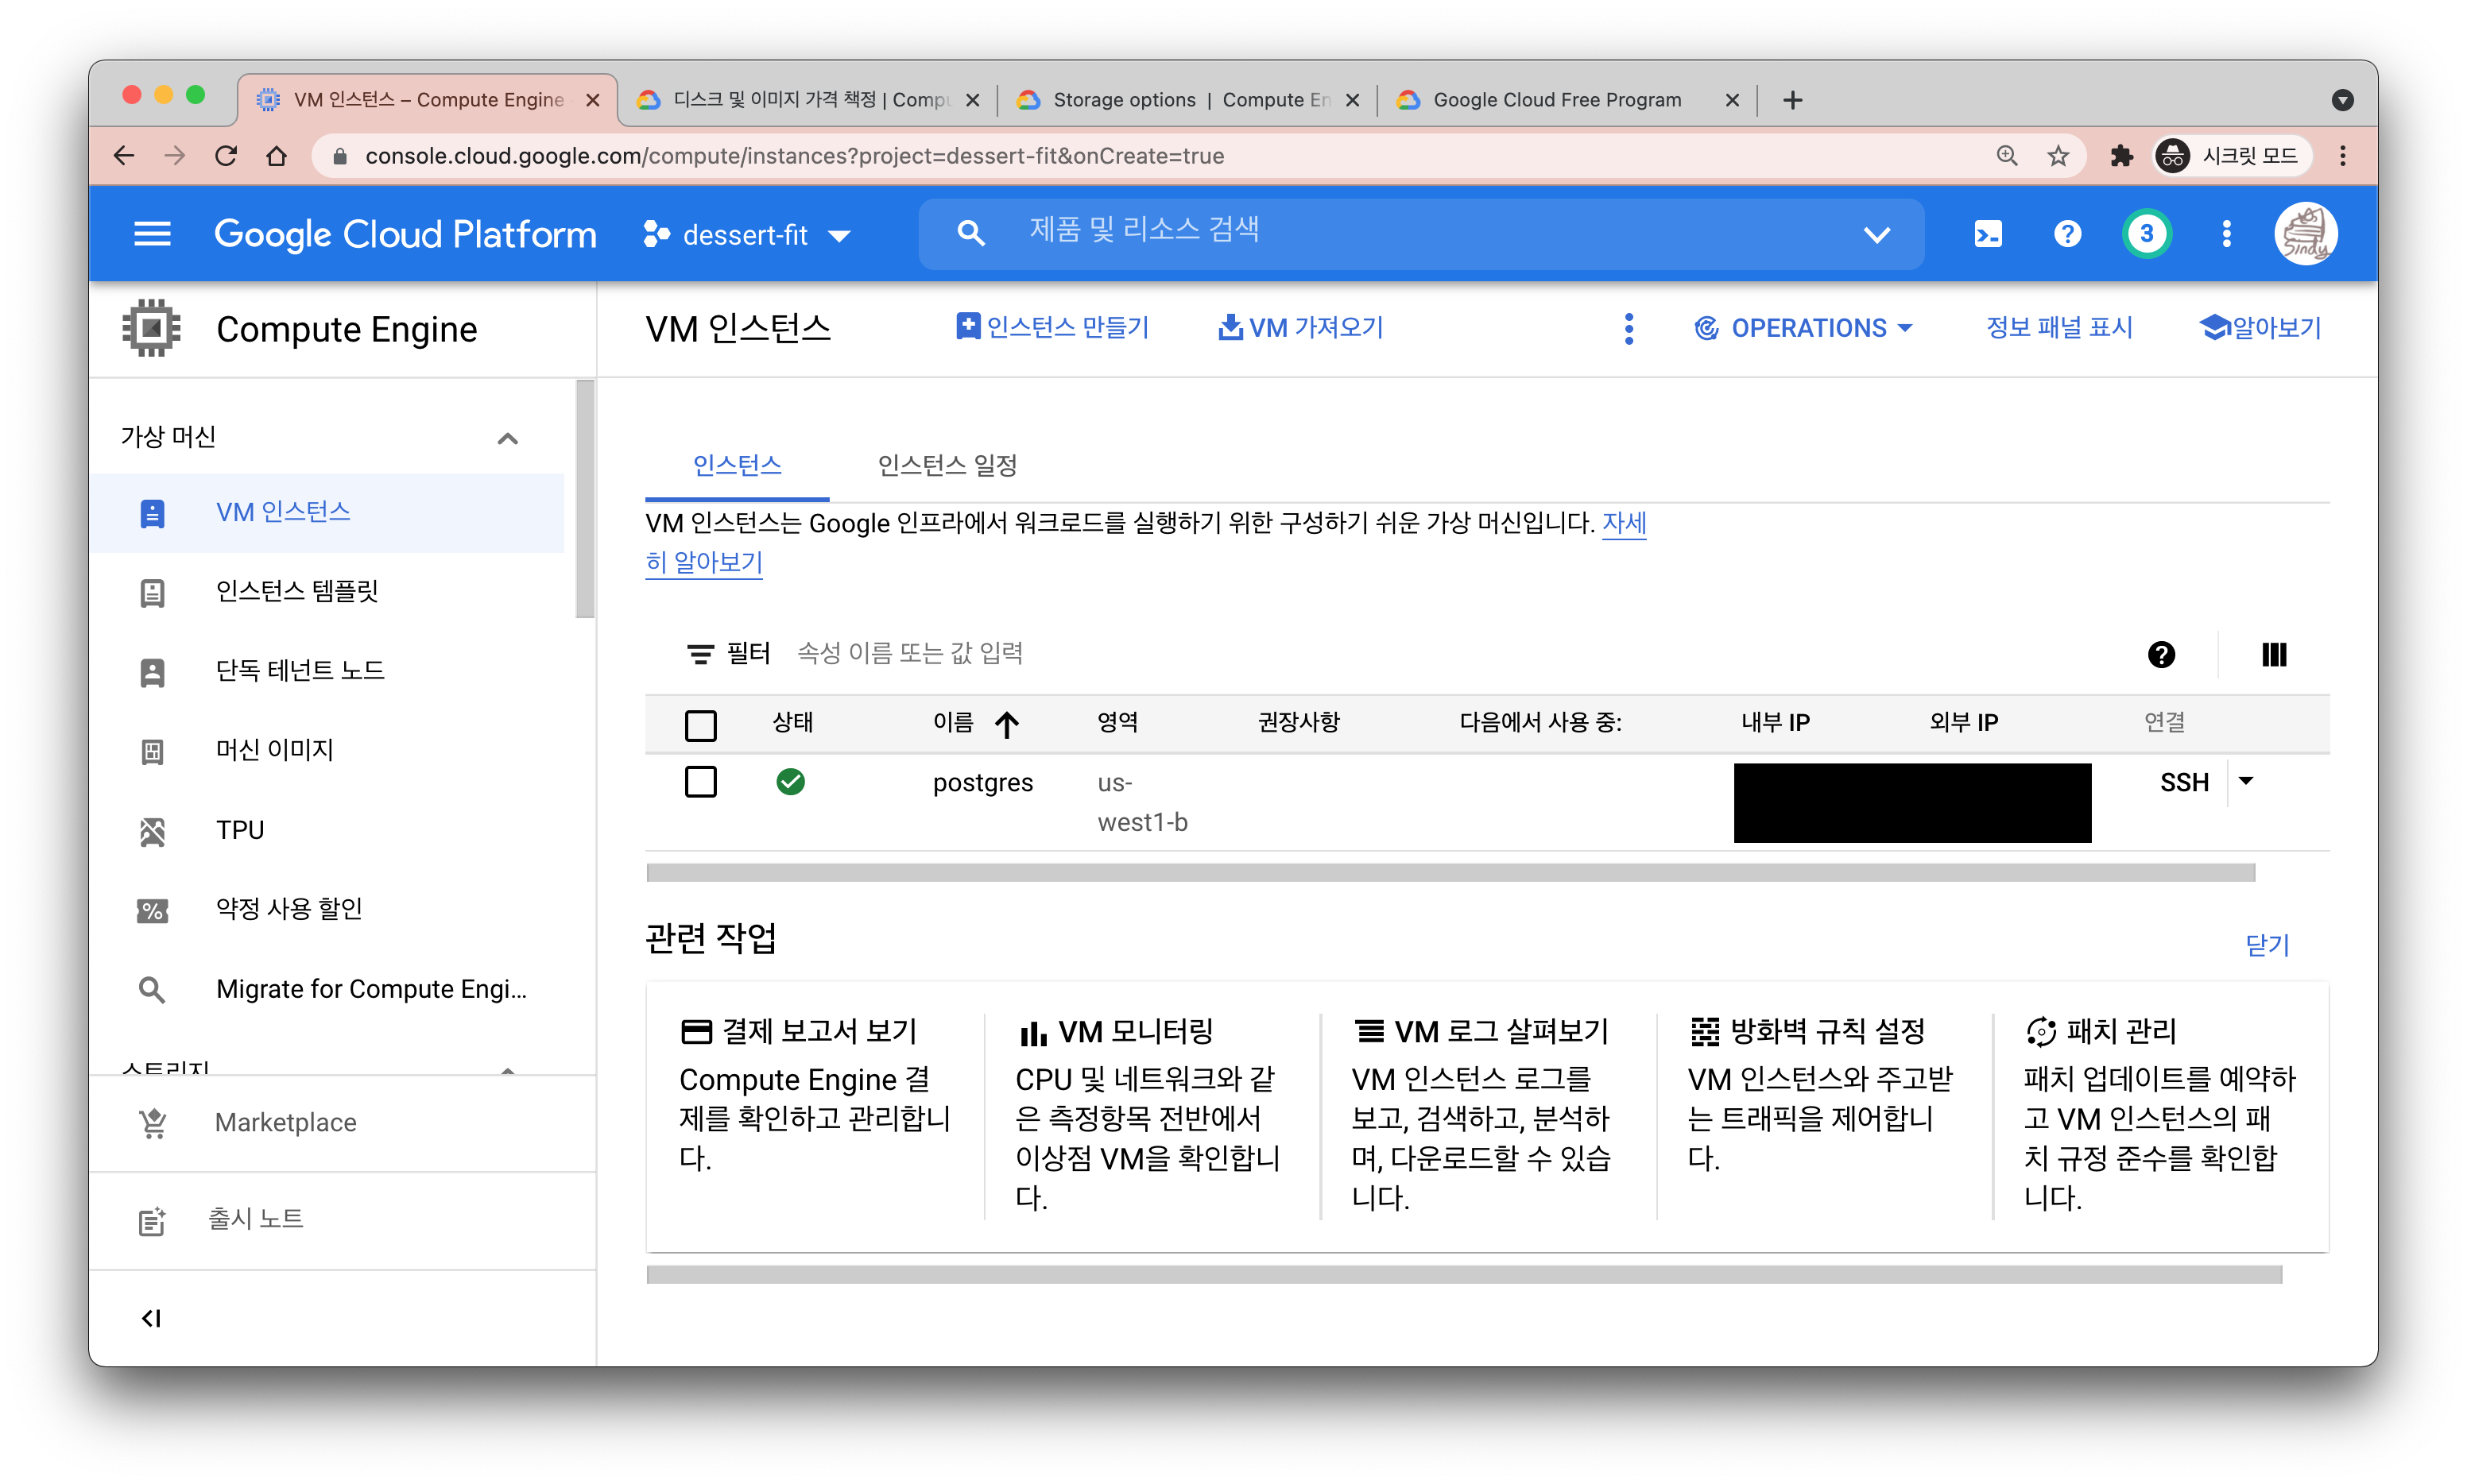Switch to 디스크 및 이미지 가격 책정 browser tab

(807, 100)
